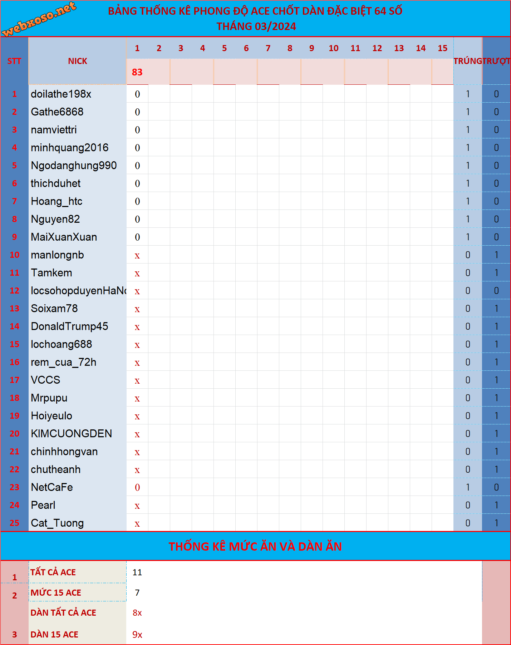Screen dimensions: 511x645
Task: Click the nick doilathe198x
Action: point(61,94)
